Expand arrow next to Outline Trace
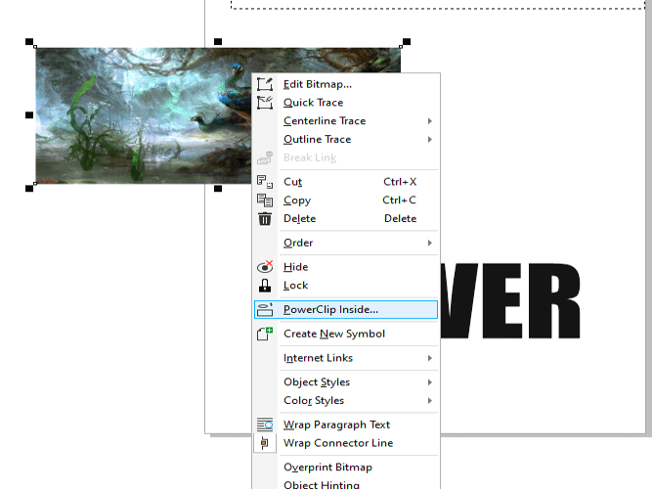This screenshot has width=653, height=491. 430,139
